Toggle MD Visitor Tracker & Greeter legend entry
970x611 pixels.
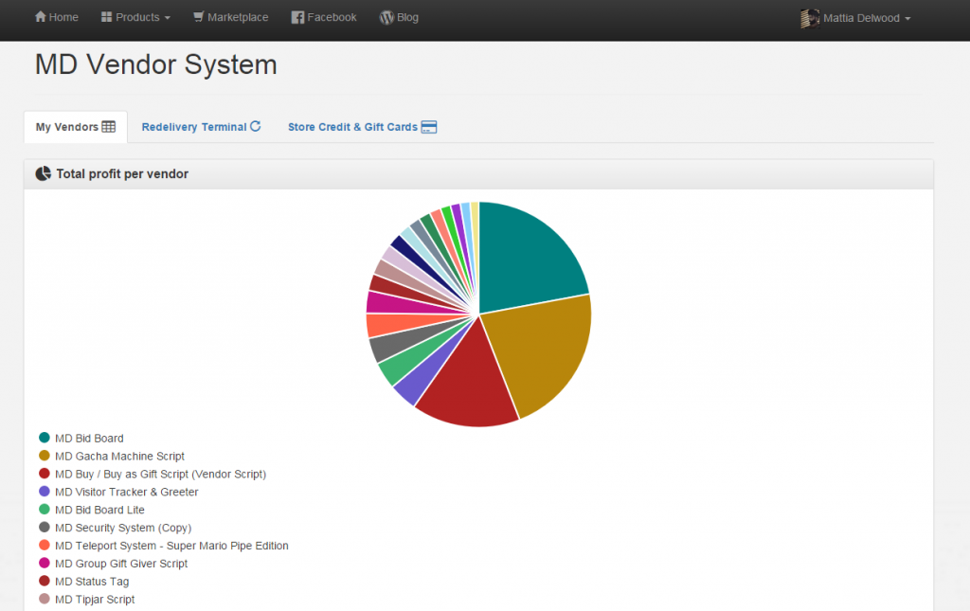[x=126, y=492]
